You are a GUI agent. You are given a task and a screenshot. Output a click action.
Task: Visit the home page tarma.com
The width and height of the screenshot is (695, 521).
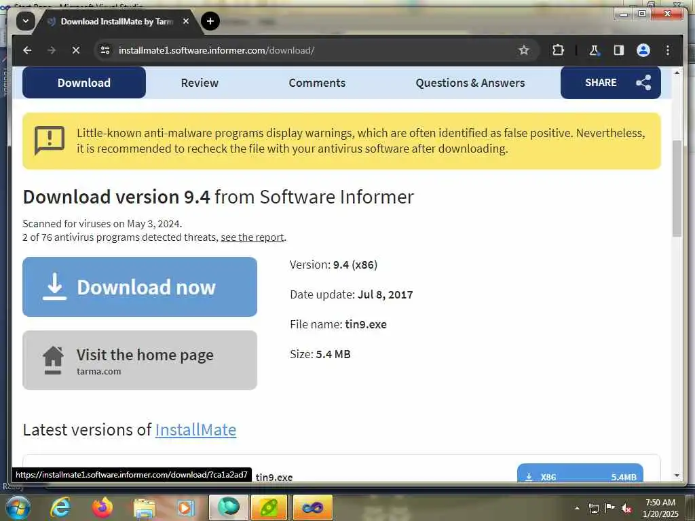[x=140, y=360]
